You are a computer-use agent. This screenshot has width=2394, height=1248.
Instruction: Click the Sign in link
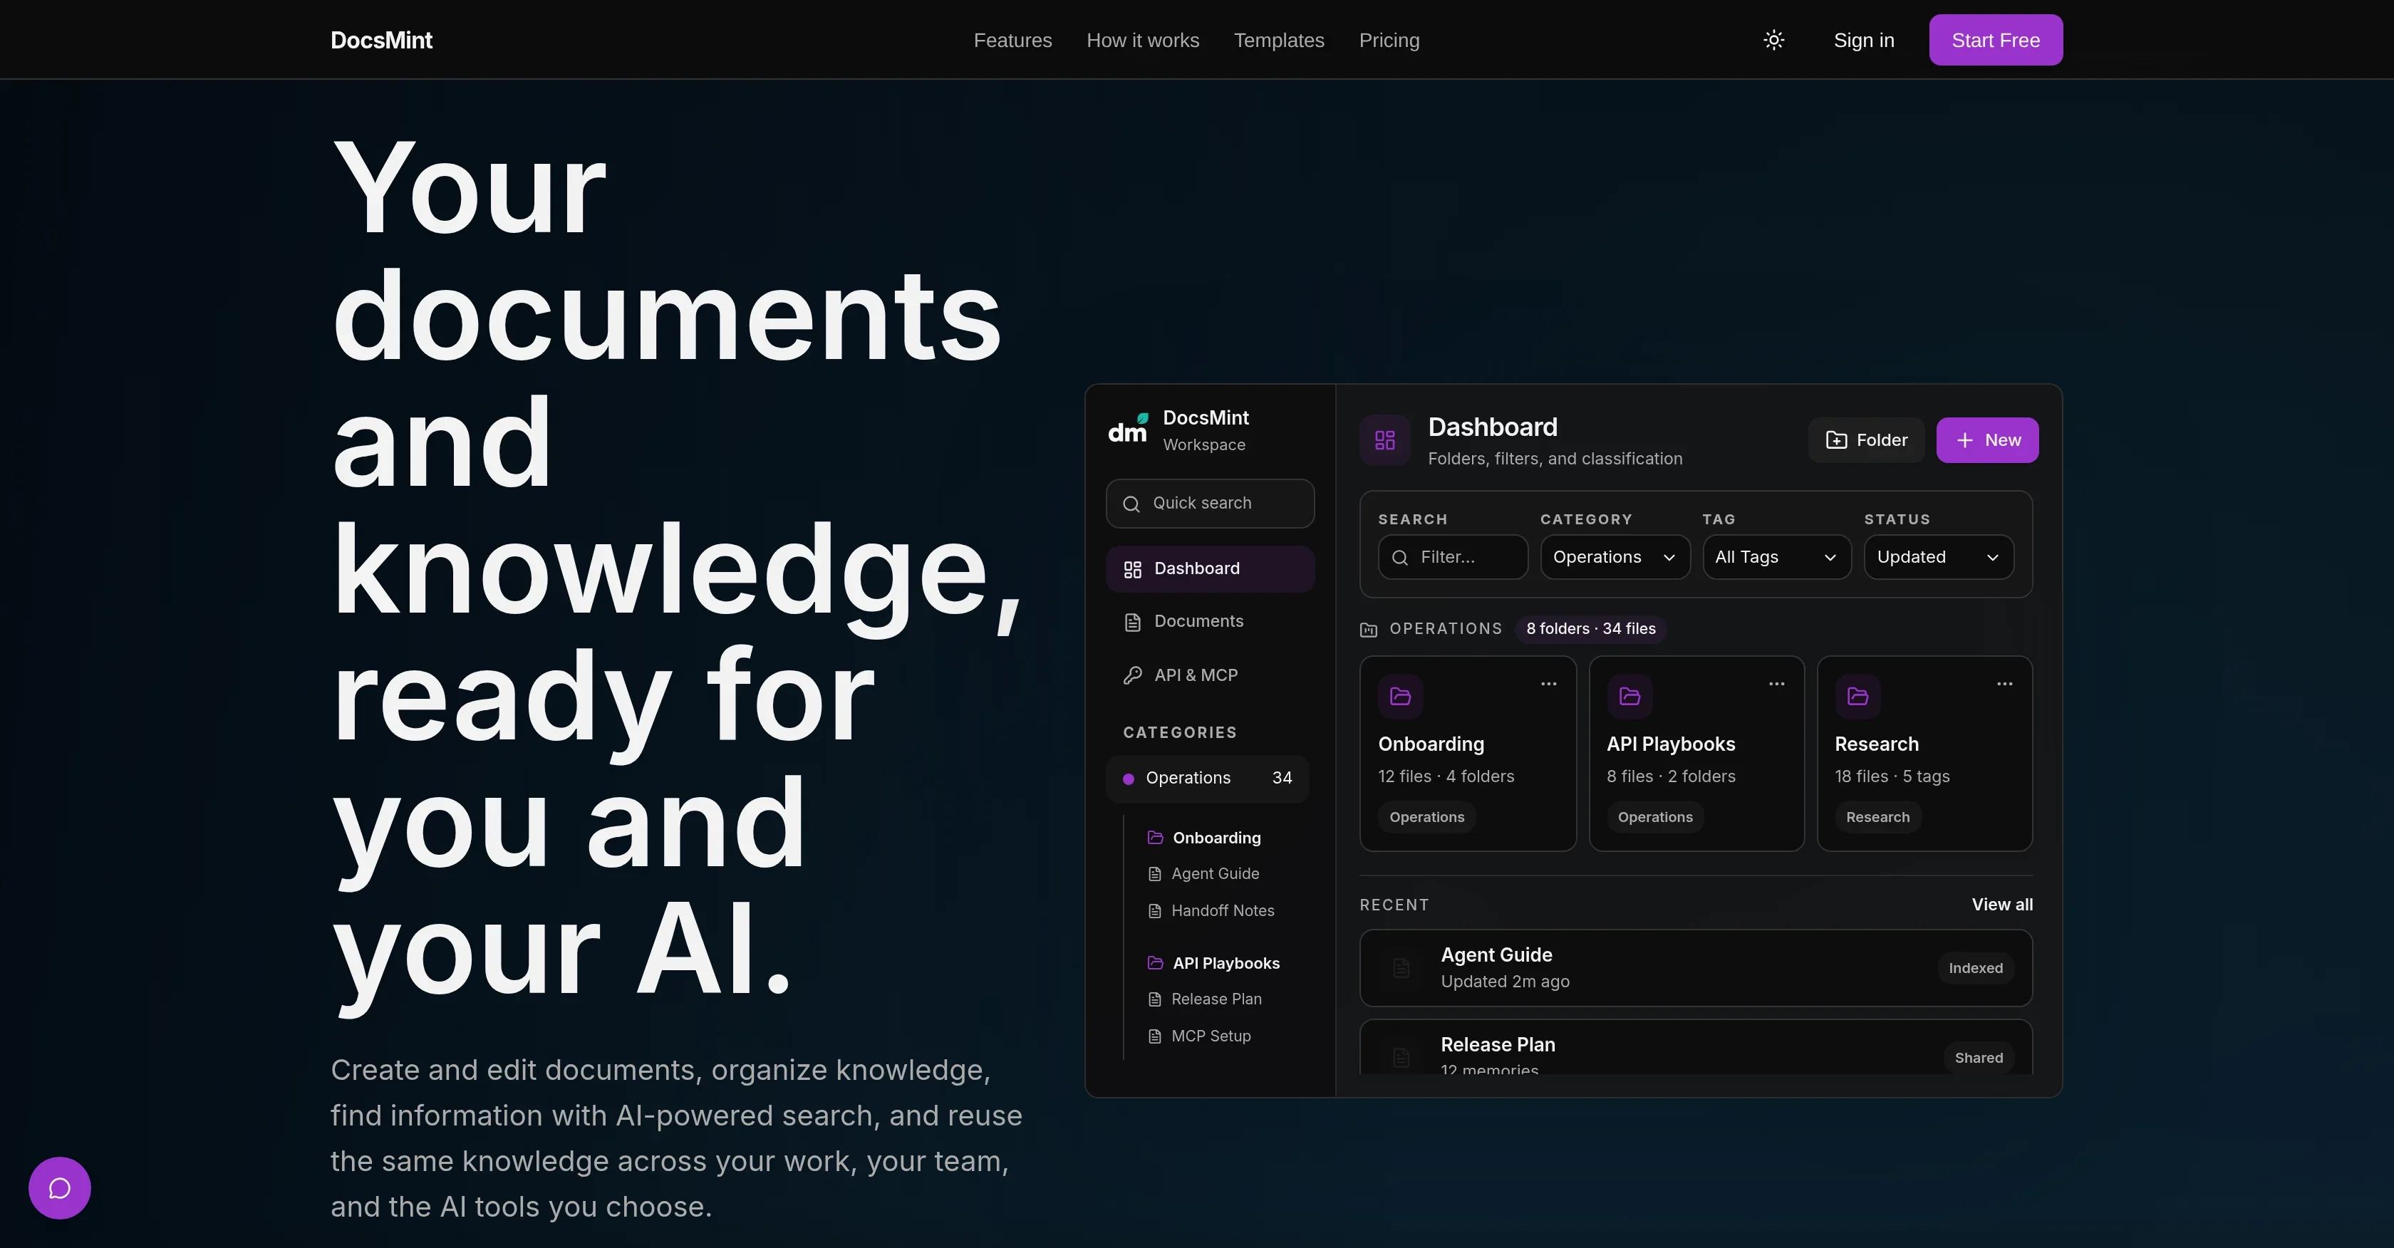[1863, 40]
